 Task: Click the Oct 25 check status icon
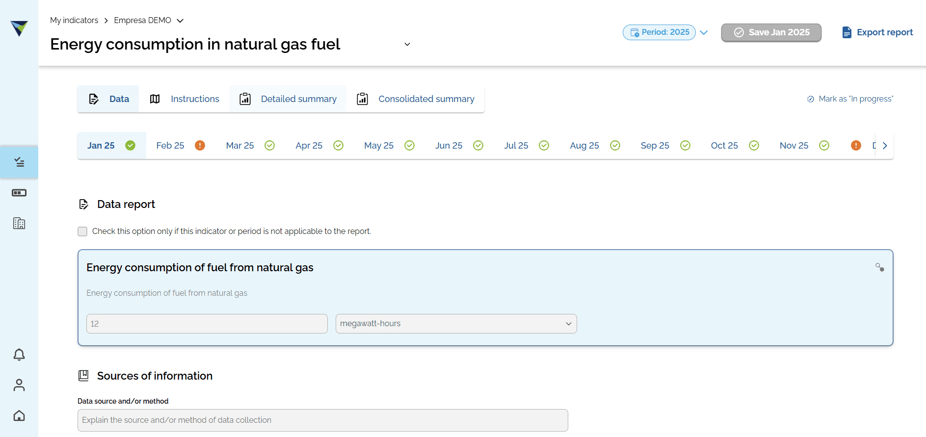point(754,146)
